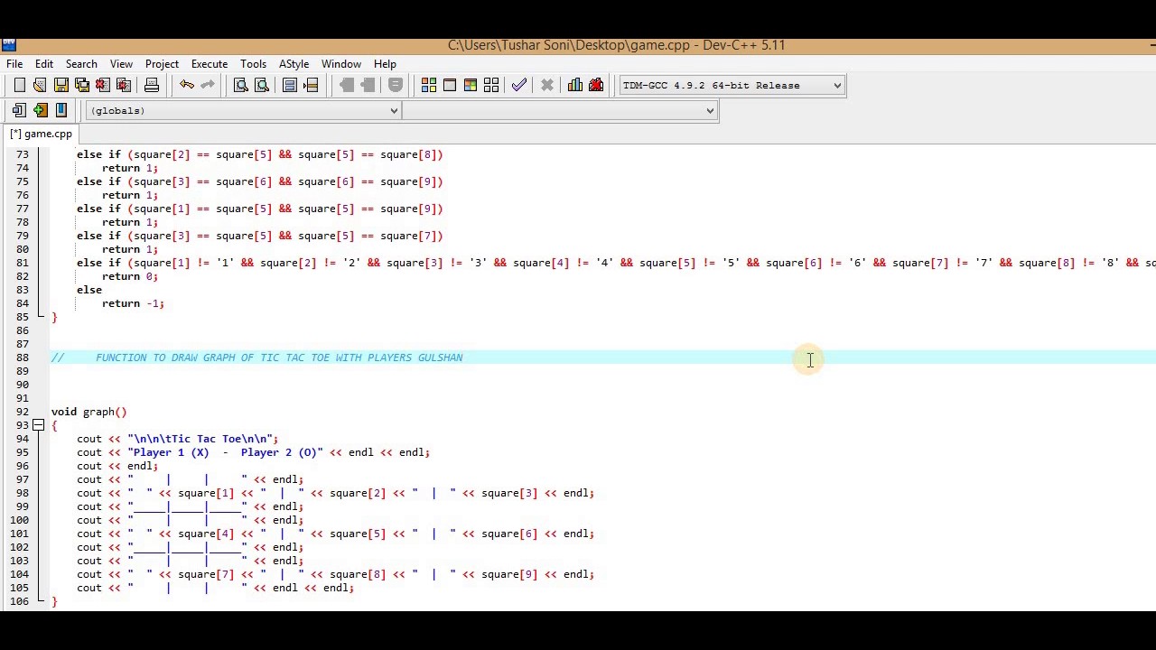This screenshot has width=1156, height=650.
Task: Open the Edit menu
Action: pyautogui.click(x=43, y=64)
